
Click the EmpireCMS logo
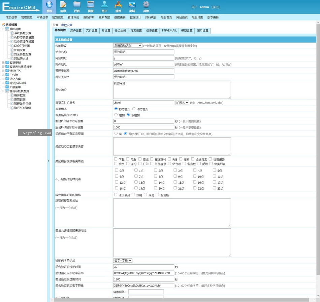[21, 7]
